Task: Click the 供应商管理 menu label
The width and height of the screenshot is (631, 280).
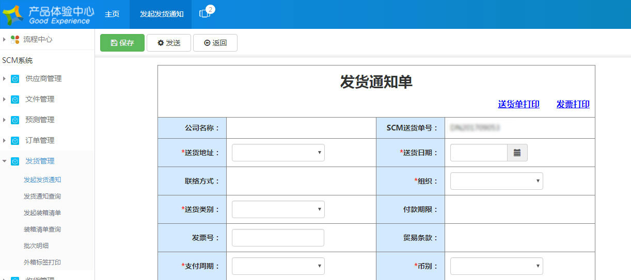Action: [43, 78]
